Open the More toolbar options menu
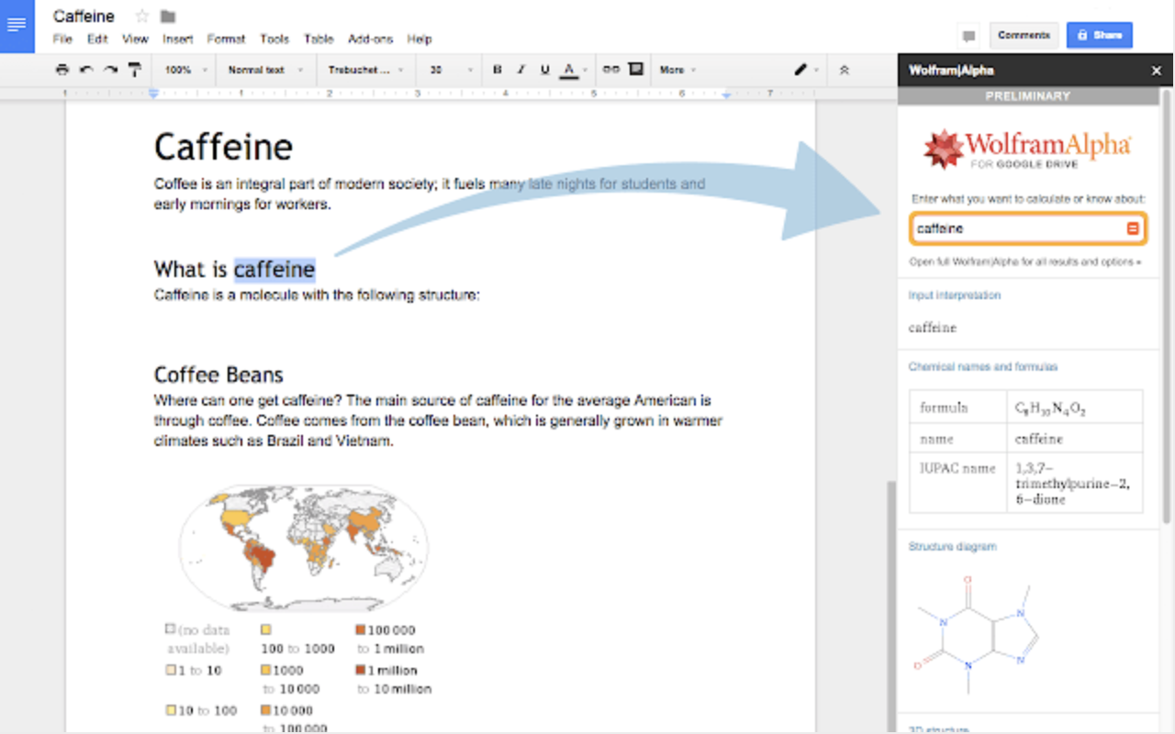Image resolution: width=1175 pixels, height=734 pixels. click(x=677, y=70)
